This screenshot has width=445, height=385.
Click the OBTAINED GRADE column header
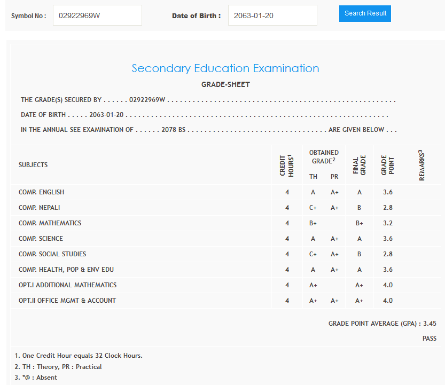coord(323,157)
